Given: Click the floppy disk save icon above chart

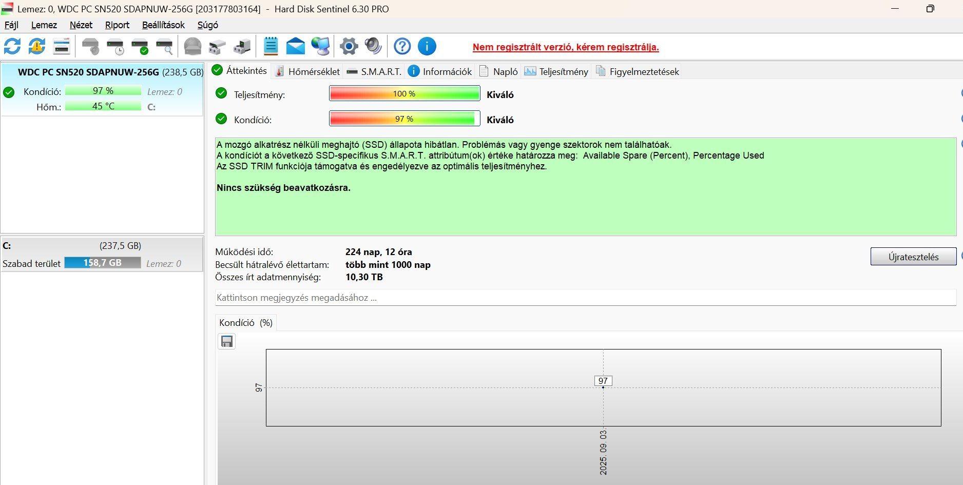Looking at the screenshot, I should click(227, 341).
